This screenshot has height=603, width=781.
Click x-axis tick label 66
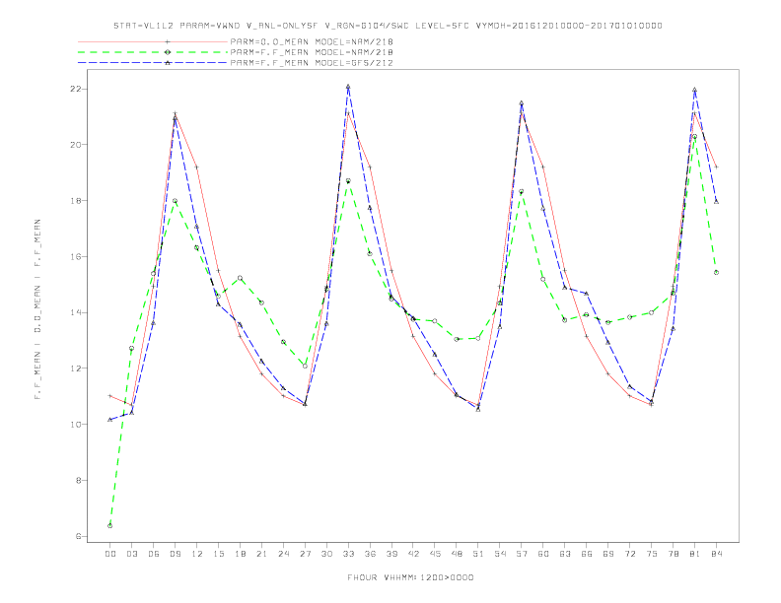tap(587, 554)
